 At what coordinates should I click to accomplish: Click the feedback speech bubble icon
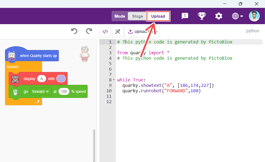coord(185,16)
